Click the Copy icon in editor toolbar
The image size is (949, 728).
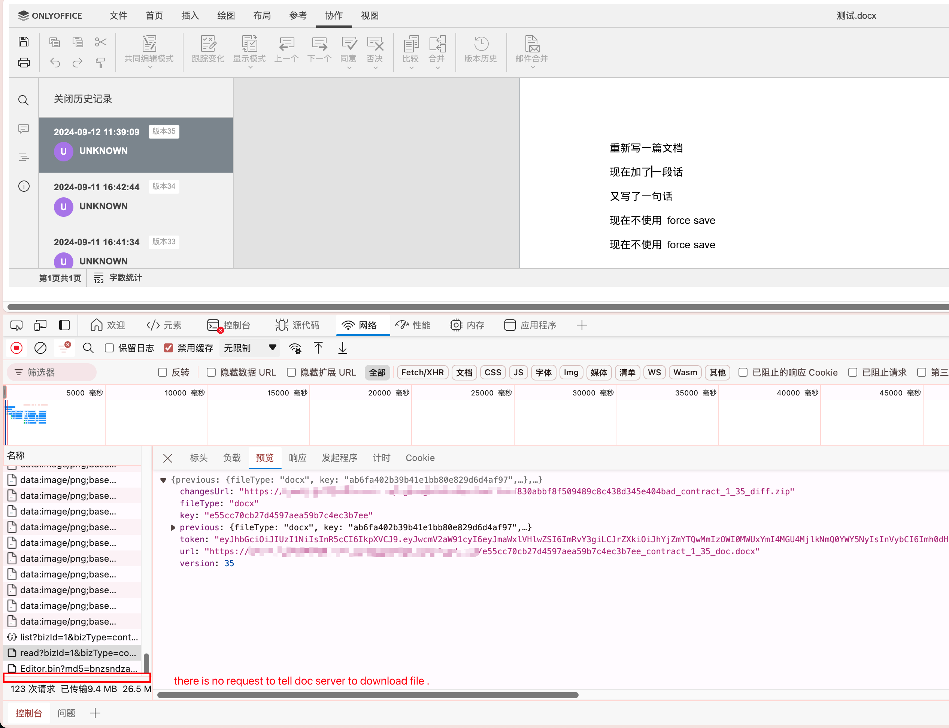tap(55, 42)
